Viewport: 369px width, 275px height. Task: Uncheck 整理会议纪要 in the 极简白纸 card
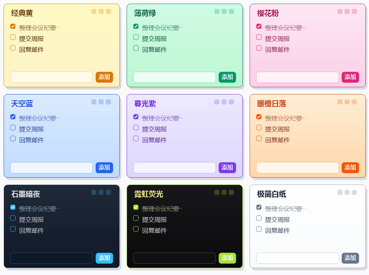click(x=259, y=207)
